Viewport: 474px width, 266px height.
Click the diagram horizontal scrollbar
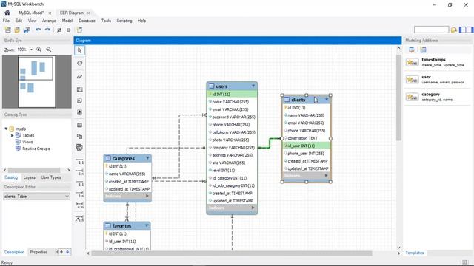click(x=232, y=253)
